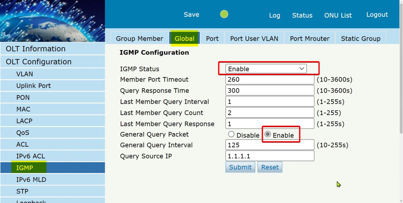Open the Port User VLAN tab
The height and width of the screenshot is (203, 403).
click(x=254, y=39)
